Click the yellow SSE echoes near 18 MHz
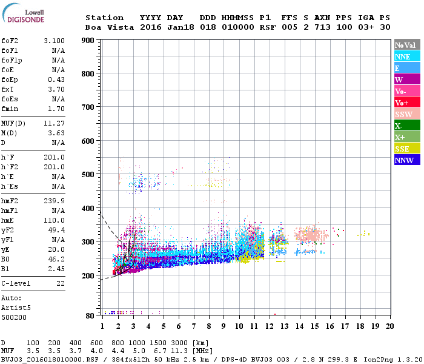The width and height of the screenshot is (424, 364). 363,234
